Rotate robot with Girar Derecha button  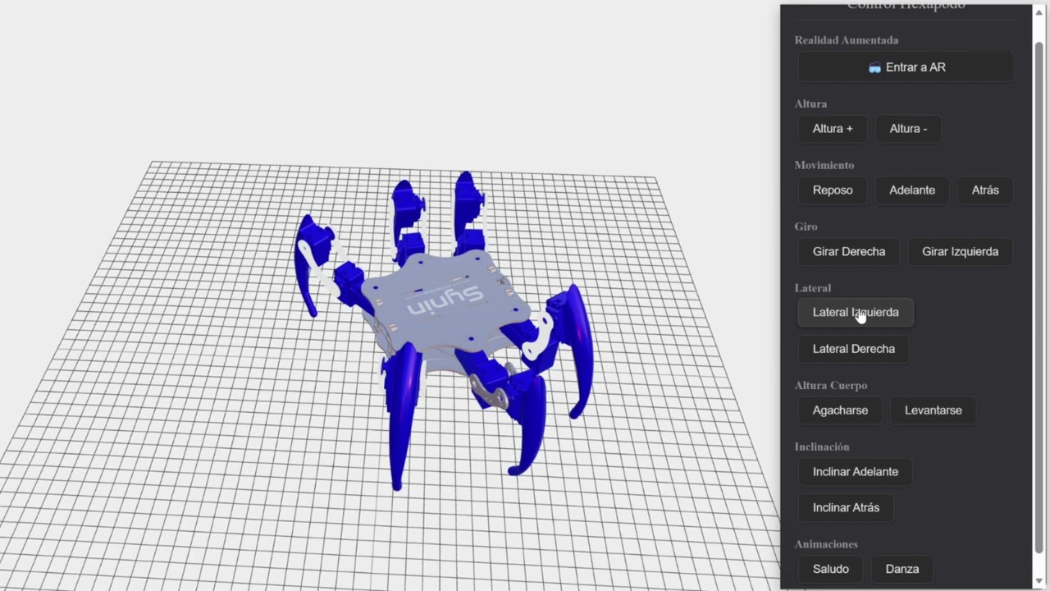tap(849, 252)
